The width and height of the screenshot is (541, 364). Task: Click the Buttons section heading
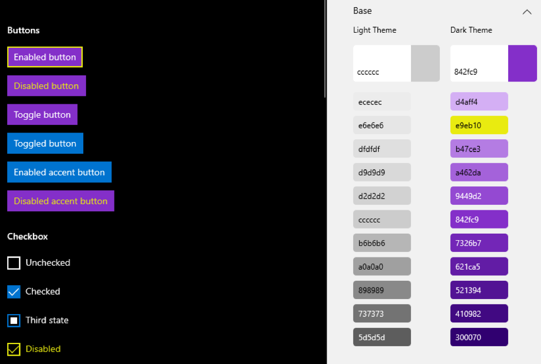[x=23, y=31]
